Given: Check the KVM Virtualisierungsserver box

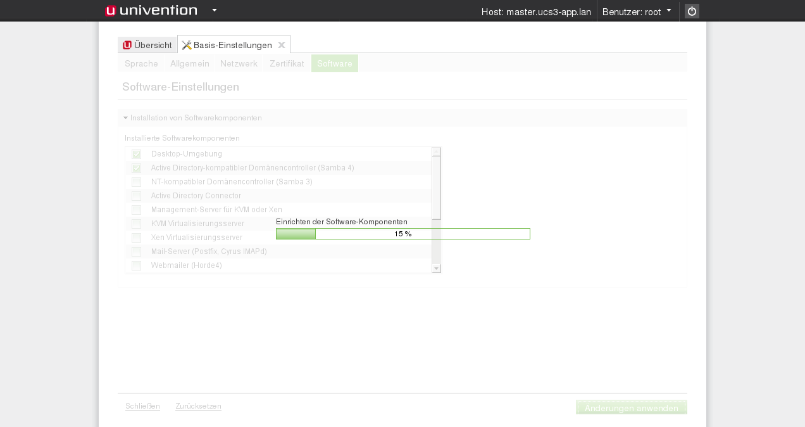Looking at the screenshot, I should (136, 224).
